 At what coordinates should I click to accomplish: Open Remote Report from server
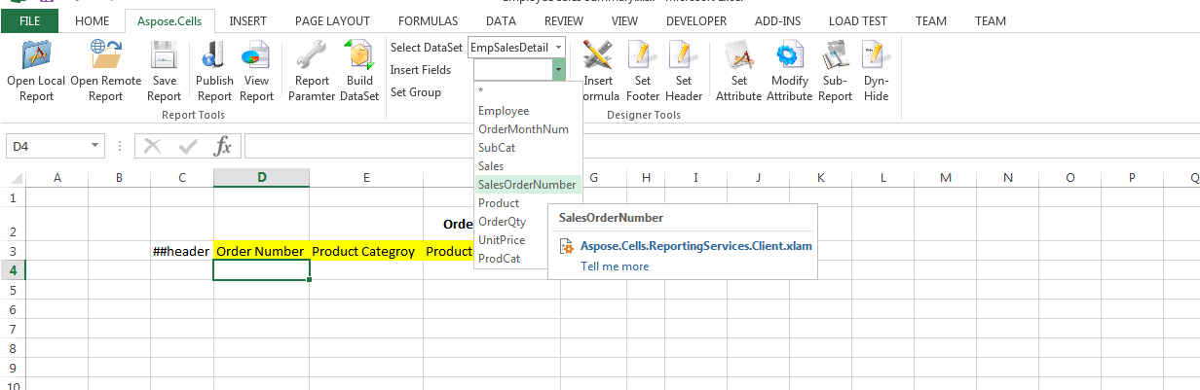pyautogui.click(x=105, y=71)
